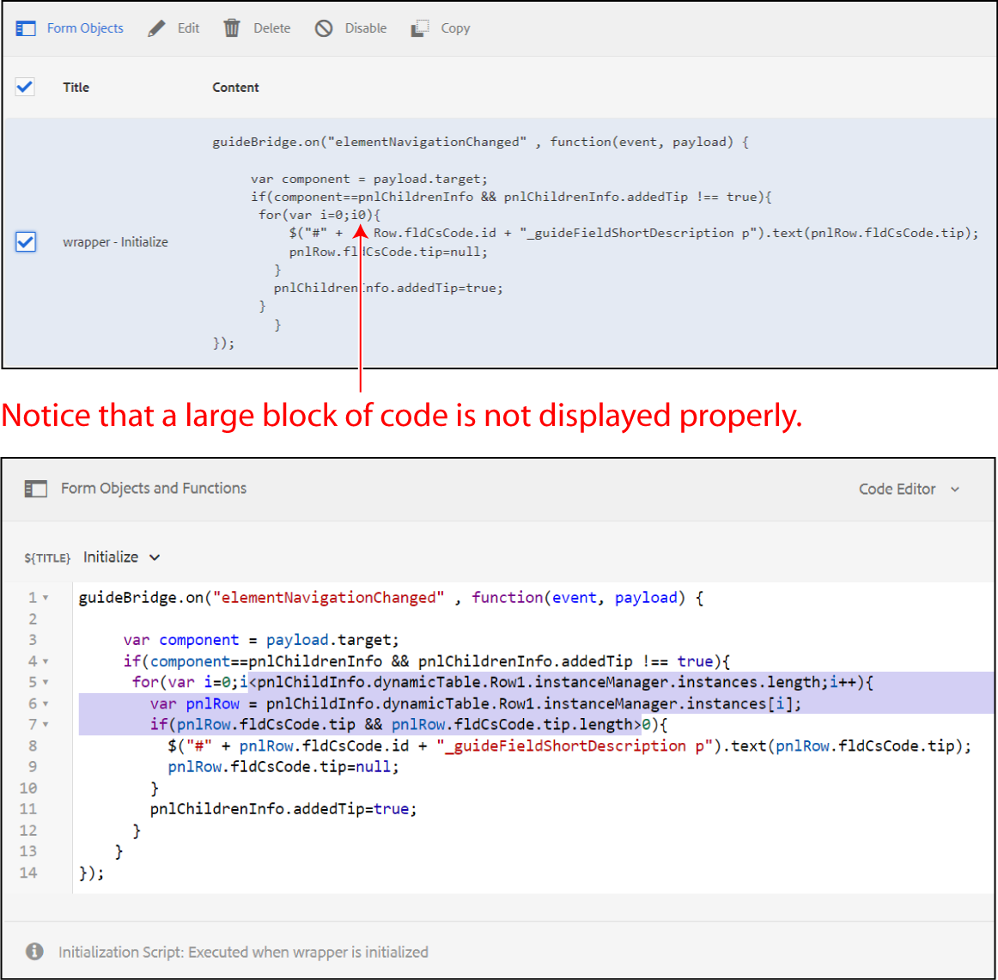Select the Edit pencil icon
Viewport: 998px width, 980px height.
tap(155, 27)
